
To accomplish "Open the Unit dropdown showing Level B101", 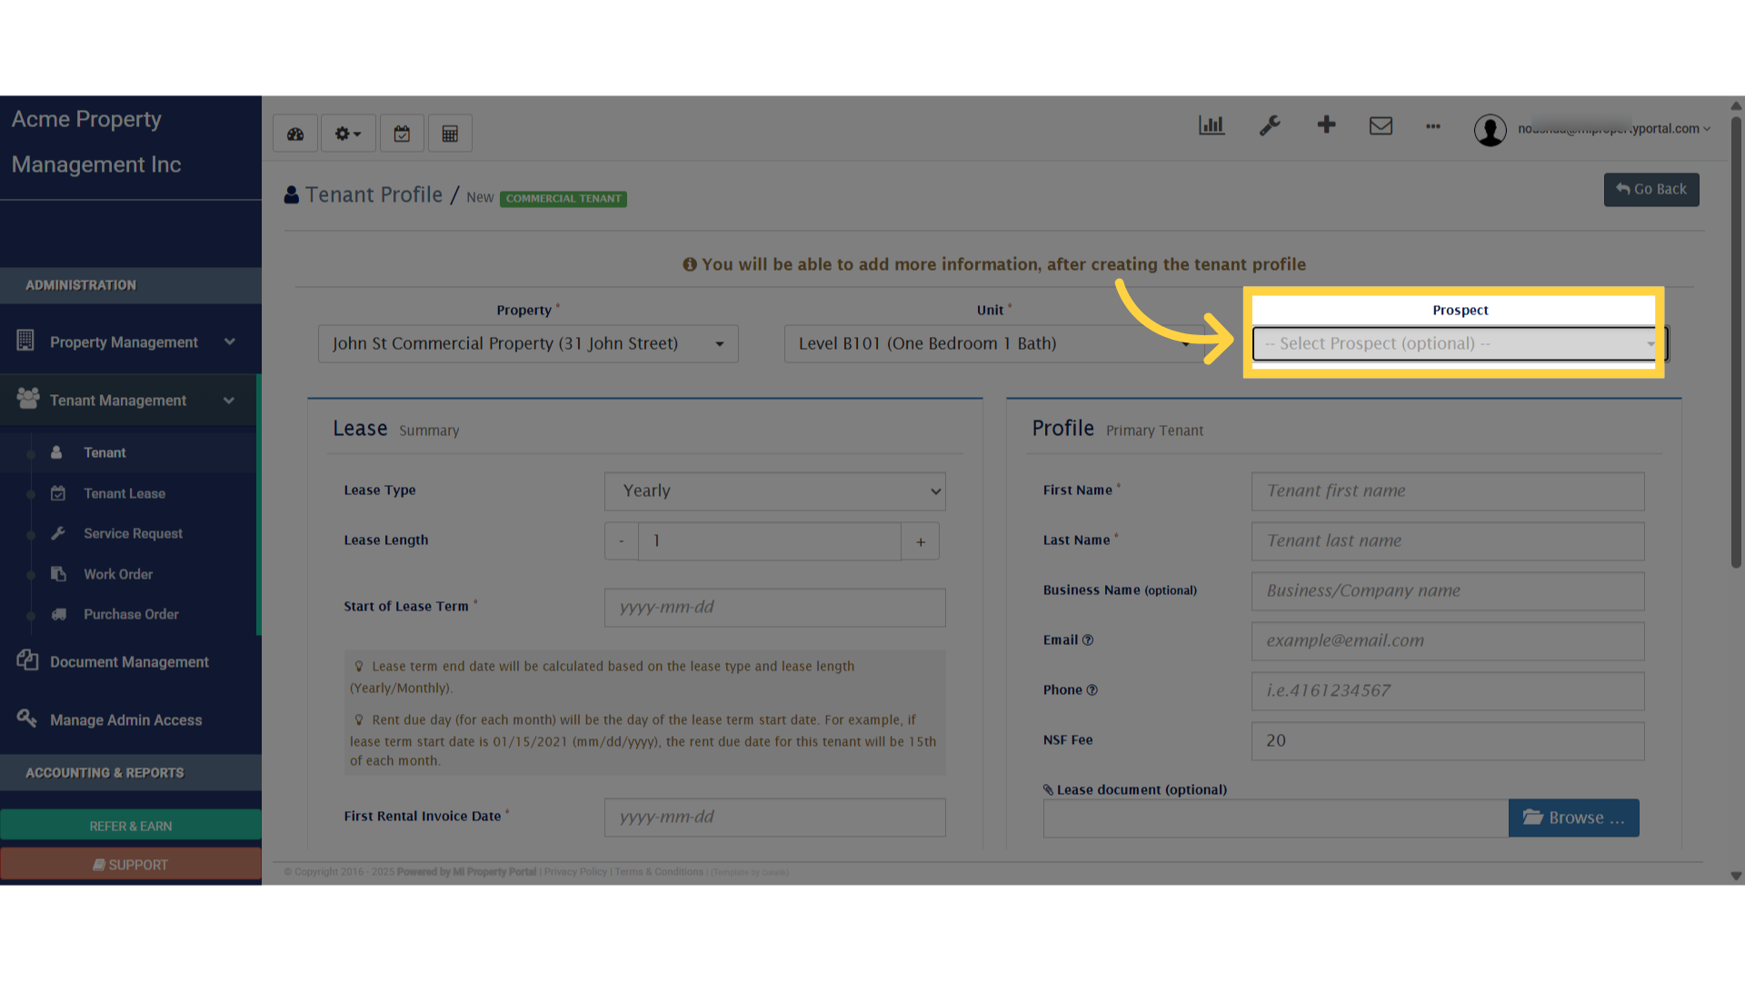I will (994, 344).
